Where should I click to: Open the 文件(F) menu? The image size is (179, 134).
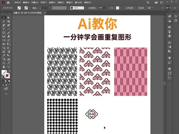[18, 2]
